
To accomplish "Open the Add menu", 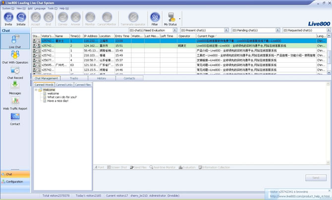I will 30,8.
